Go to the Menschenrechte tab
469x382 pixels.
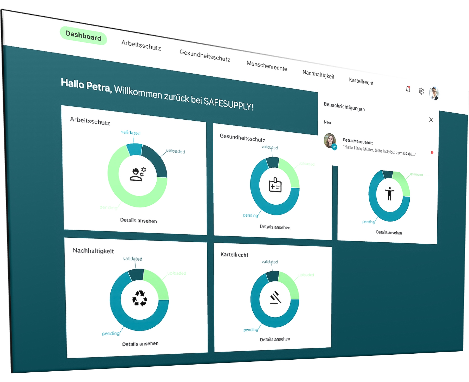coord(267,66)
